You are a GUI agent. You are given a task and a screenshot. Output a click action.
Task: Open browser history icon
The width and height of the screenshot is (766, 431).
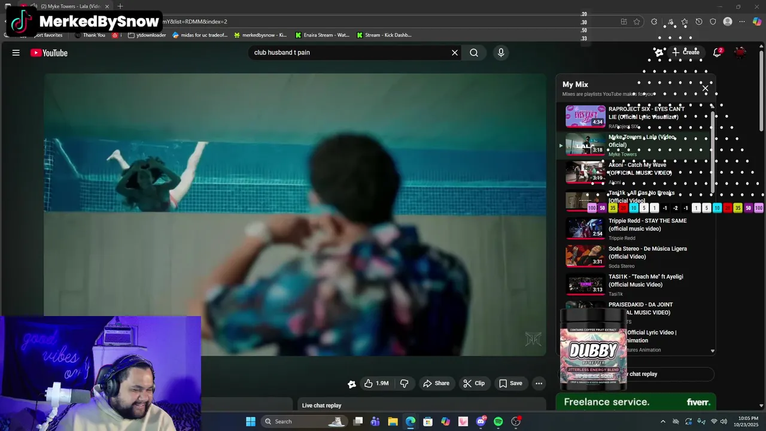(698, 22)
